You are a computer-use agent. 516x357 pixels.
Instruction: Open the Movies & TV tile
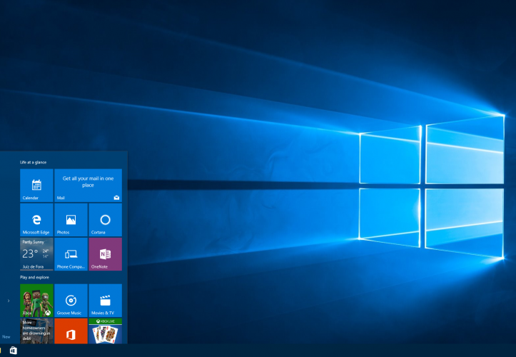point(105,301)
